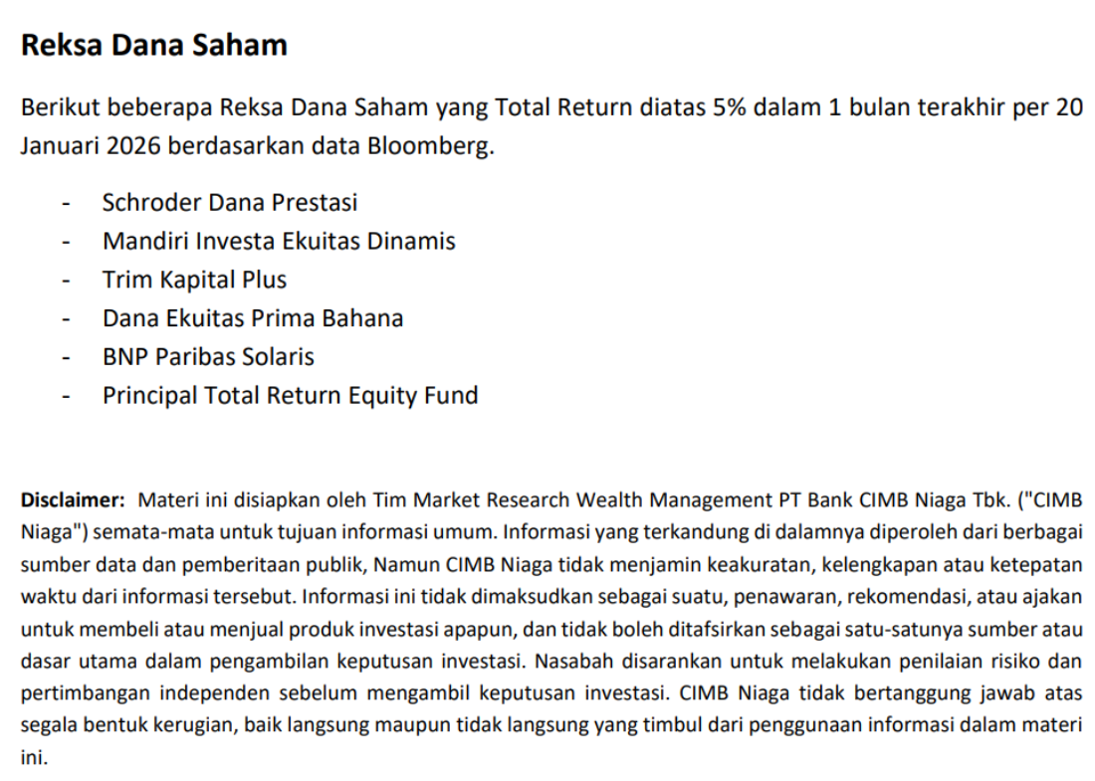Click "Dana Ekuitas Prima Bahana" in the list

coord(253,319)
